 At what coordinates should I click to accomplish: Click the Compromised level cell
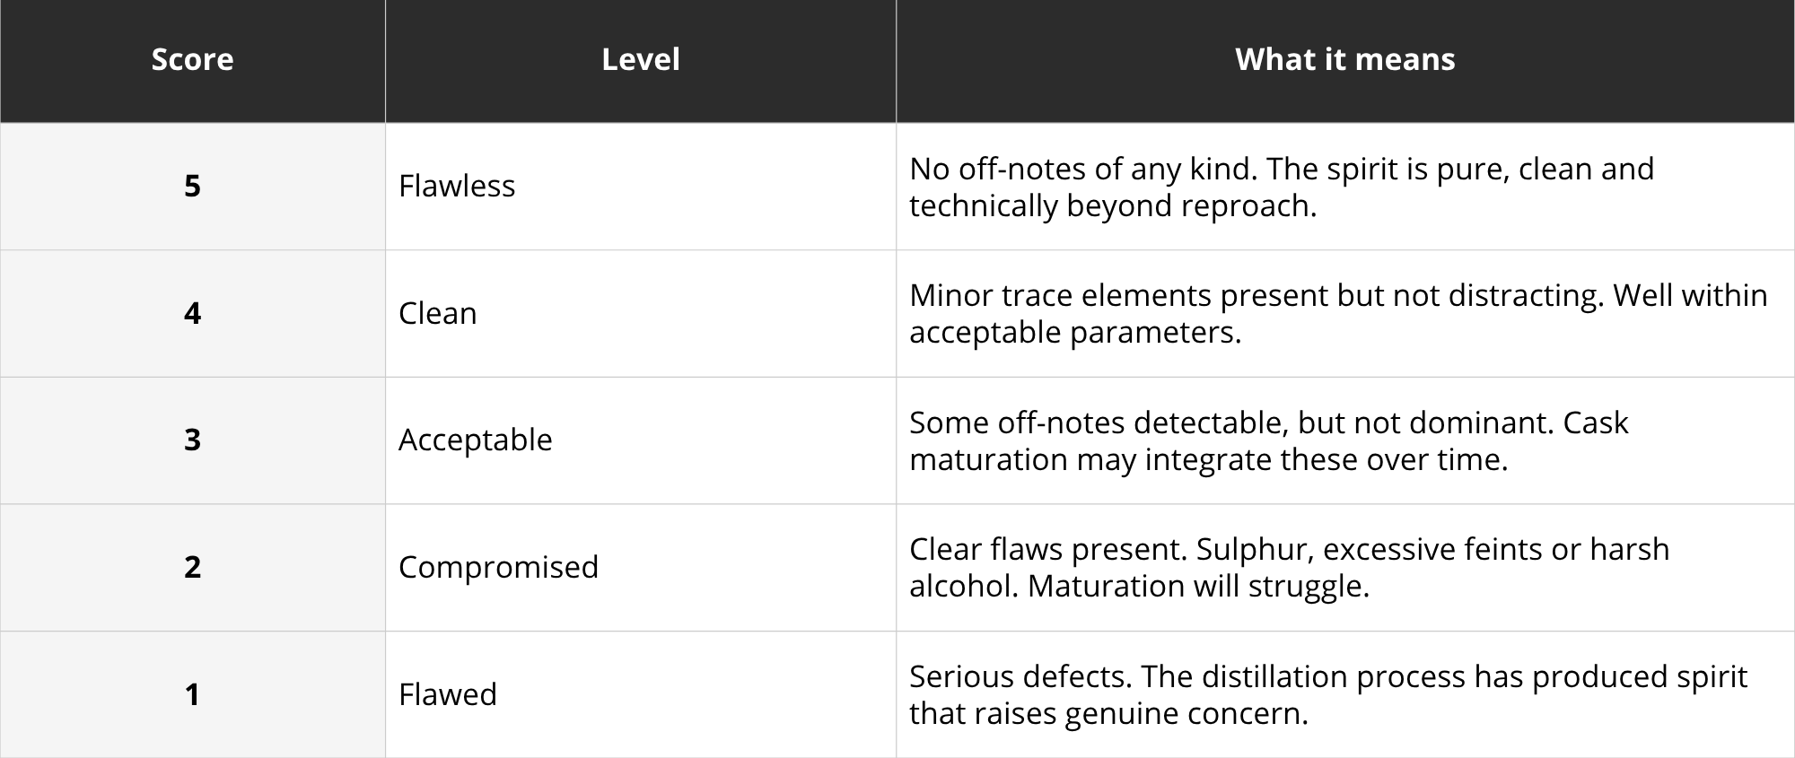(641, 567)
